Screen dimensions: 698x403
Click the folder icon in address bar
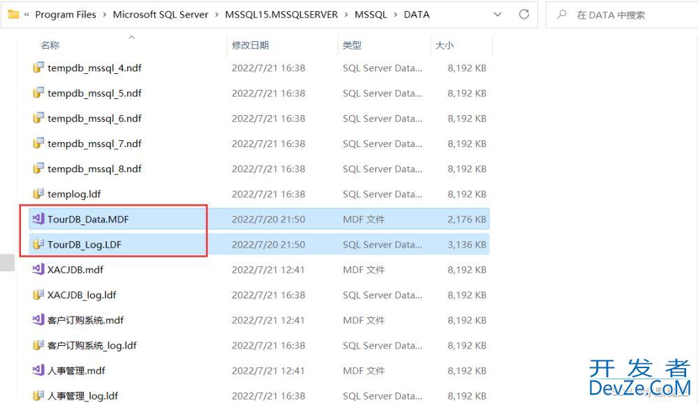point(13,15)
